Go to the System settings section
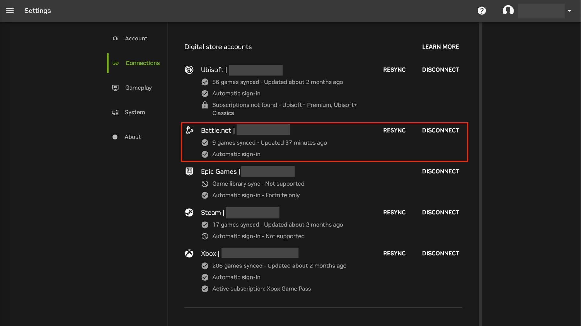 tap(135, 112)
